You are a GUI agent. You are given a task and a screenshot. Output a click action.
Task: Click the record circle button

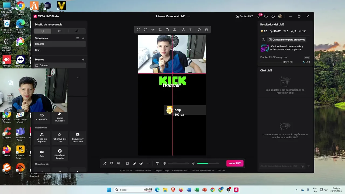point(134,163)
